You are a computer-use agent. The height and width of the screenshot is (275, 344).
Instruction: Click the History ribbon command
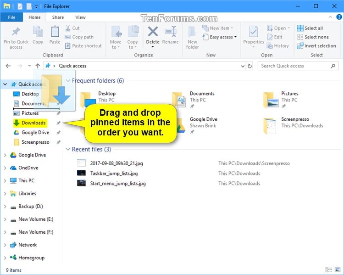click(278, 46)
